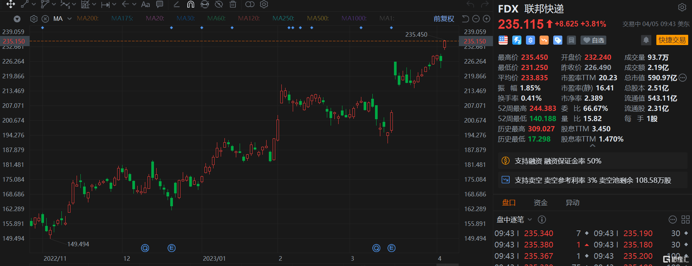692x266 pixels.
Task: Open MA indicator settings gear
Action: [34, 19]
